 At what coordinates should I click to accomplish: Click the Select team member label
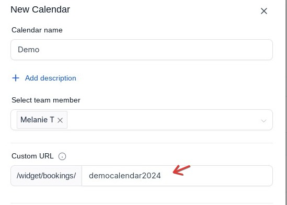pyautogui.click(x=46, y=100)
